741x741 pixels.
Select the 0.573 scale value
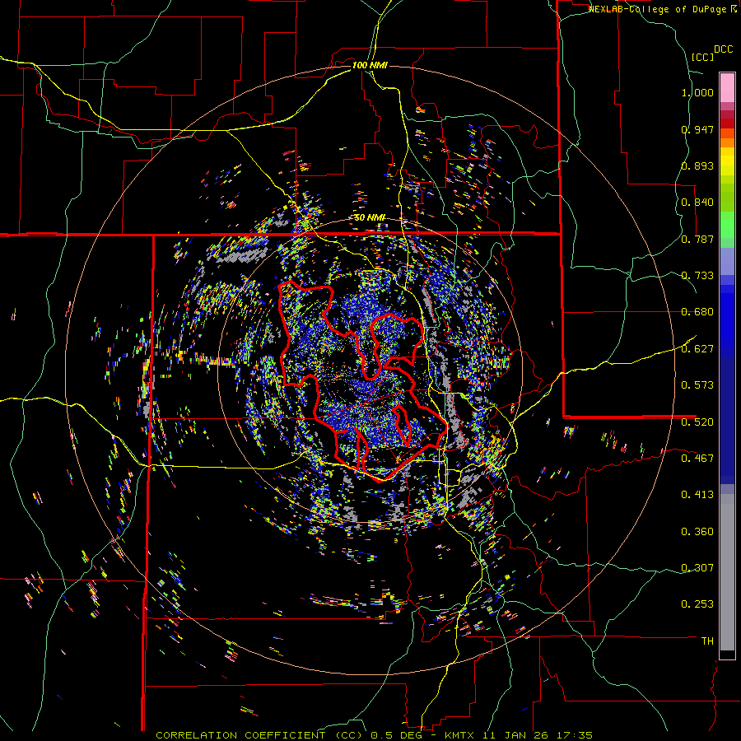[697, 385]
